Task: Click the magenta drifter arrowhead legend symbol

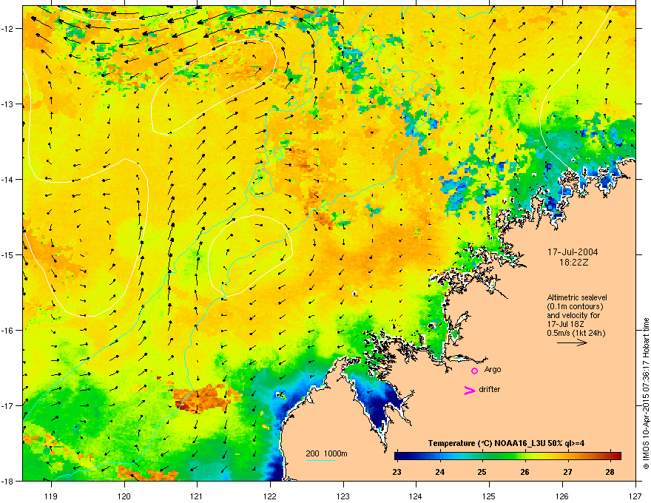Action: click(x=470, y=390)
